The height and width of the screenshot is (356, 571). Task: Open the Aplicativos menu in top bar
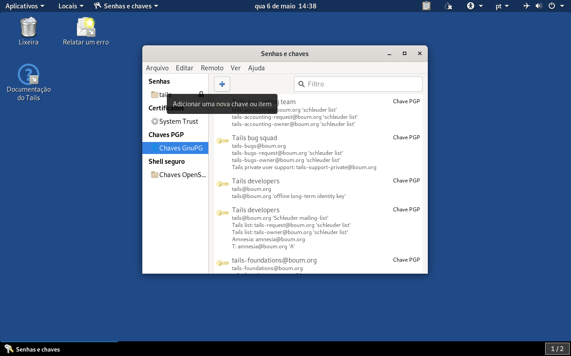click(x=25, y=6)
